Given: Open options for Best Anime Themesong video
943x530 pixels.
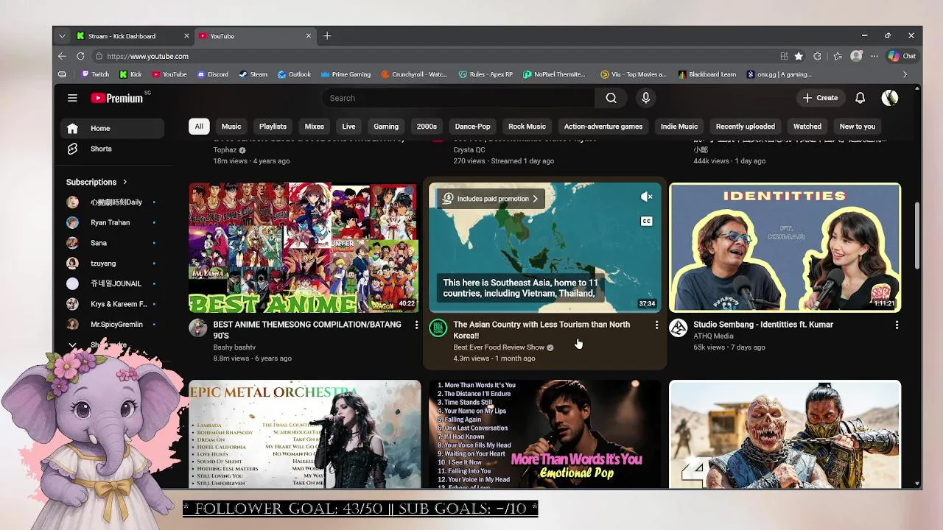Looking at the screenshot, I should pos(416,325).
